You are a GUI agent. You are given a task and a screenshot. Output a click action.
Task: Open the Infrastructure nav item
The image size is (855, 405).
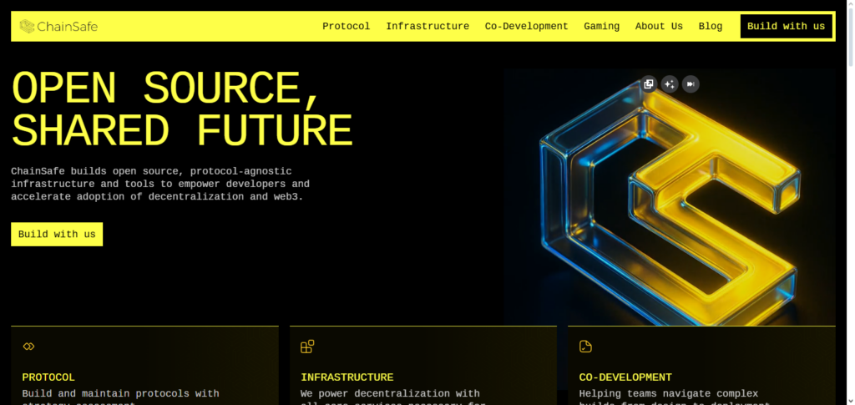(427, 27)
